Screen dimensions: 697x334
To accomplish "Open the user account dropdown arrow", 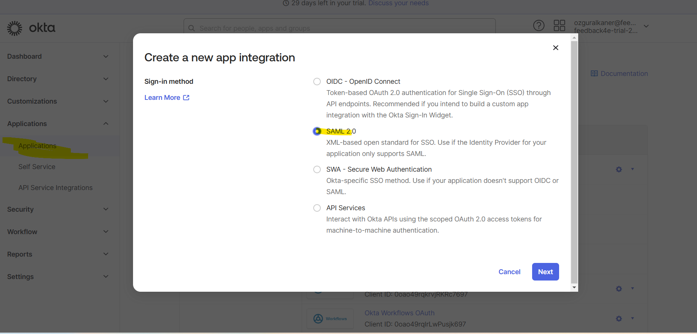I will [646, 26].
